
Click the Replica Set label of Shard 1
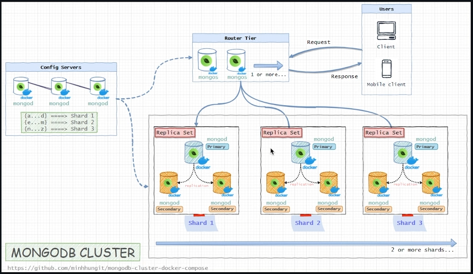tap(175, 132)
